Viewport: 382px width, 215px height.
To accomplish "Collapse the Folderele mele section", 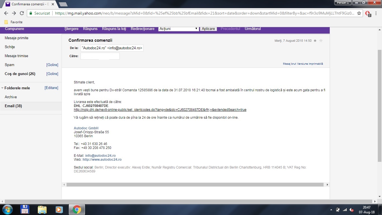I will point(3,88).
